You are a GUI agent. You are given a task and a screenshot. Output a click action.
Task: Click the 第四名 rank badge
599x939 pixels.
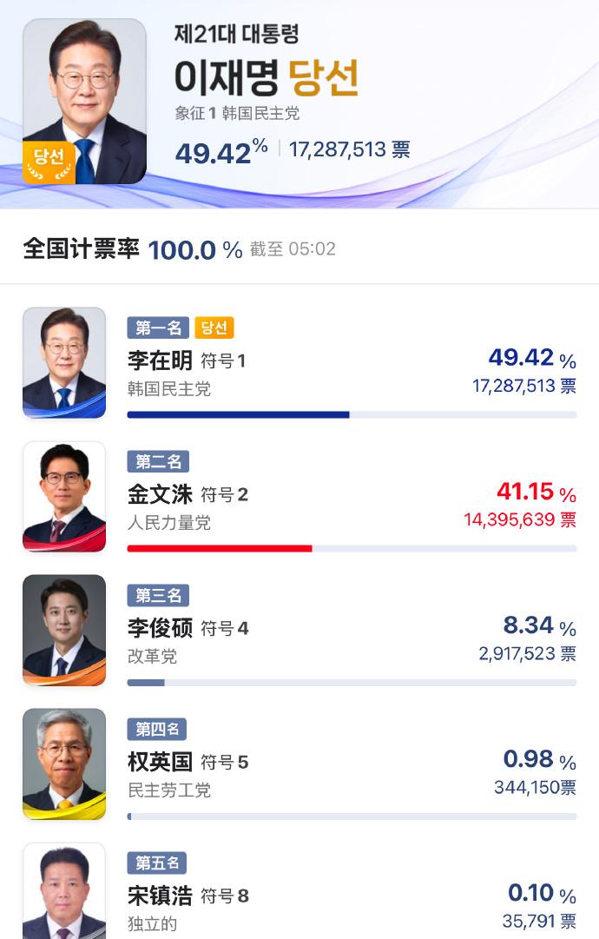pyautogui.click(x=157, y=729)
